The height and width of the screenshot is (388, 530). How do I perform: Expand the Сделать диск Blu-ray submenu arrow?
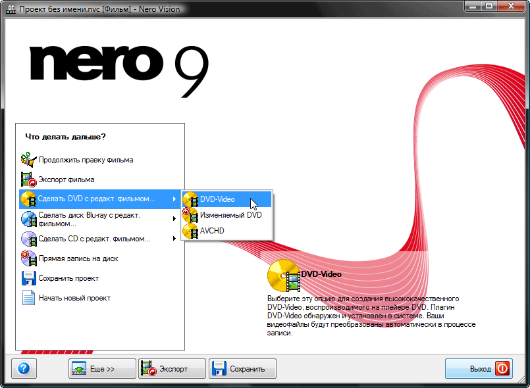(174, 219)
